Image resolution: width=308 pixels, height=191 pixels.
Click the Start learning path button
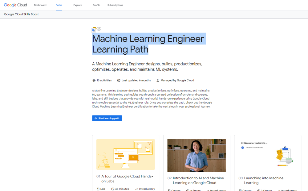click(107, 118)
